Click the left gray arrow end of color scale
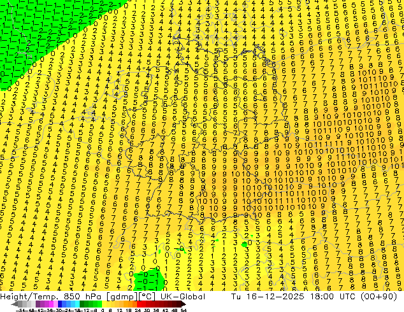 [x=15, y=304]
